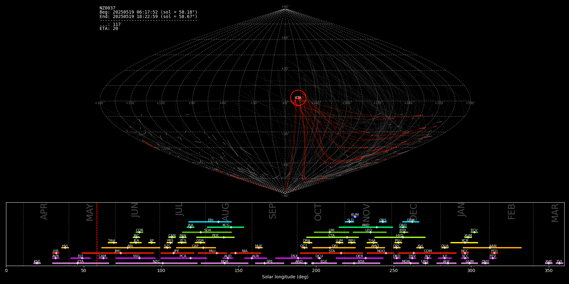
Task: Click the COR shower label
Action: 139,230
